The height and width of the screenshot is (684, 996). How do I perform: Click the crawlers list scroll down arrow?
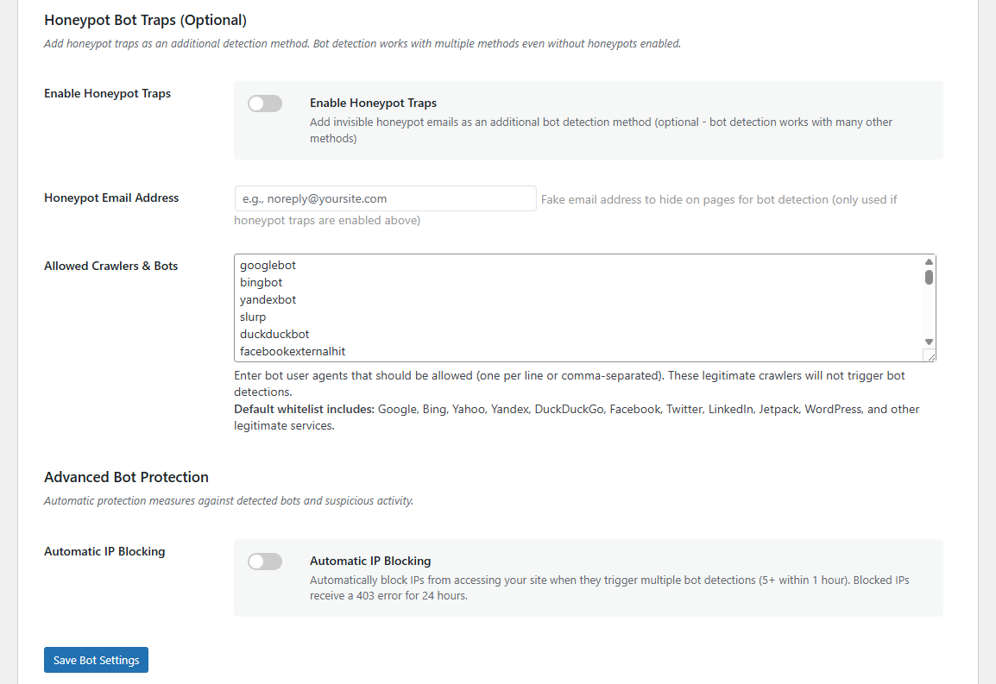pyautogui.click(x=930, y=342)
